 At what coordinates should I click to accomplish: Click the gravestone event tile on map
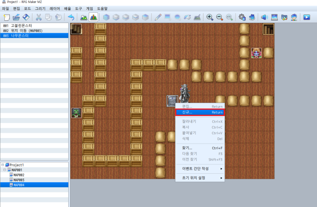coord(172,101)
